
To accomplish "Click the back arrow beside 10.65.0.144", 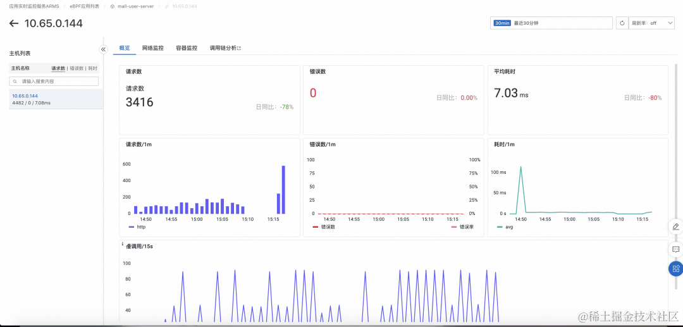I will click(x=14, y=23).
